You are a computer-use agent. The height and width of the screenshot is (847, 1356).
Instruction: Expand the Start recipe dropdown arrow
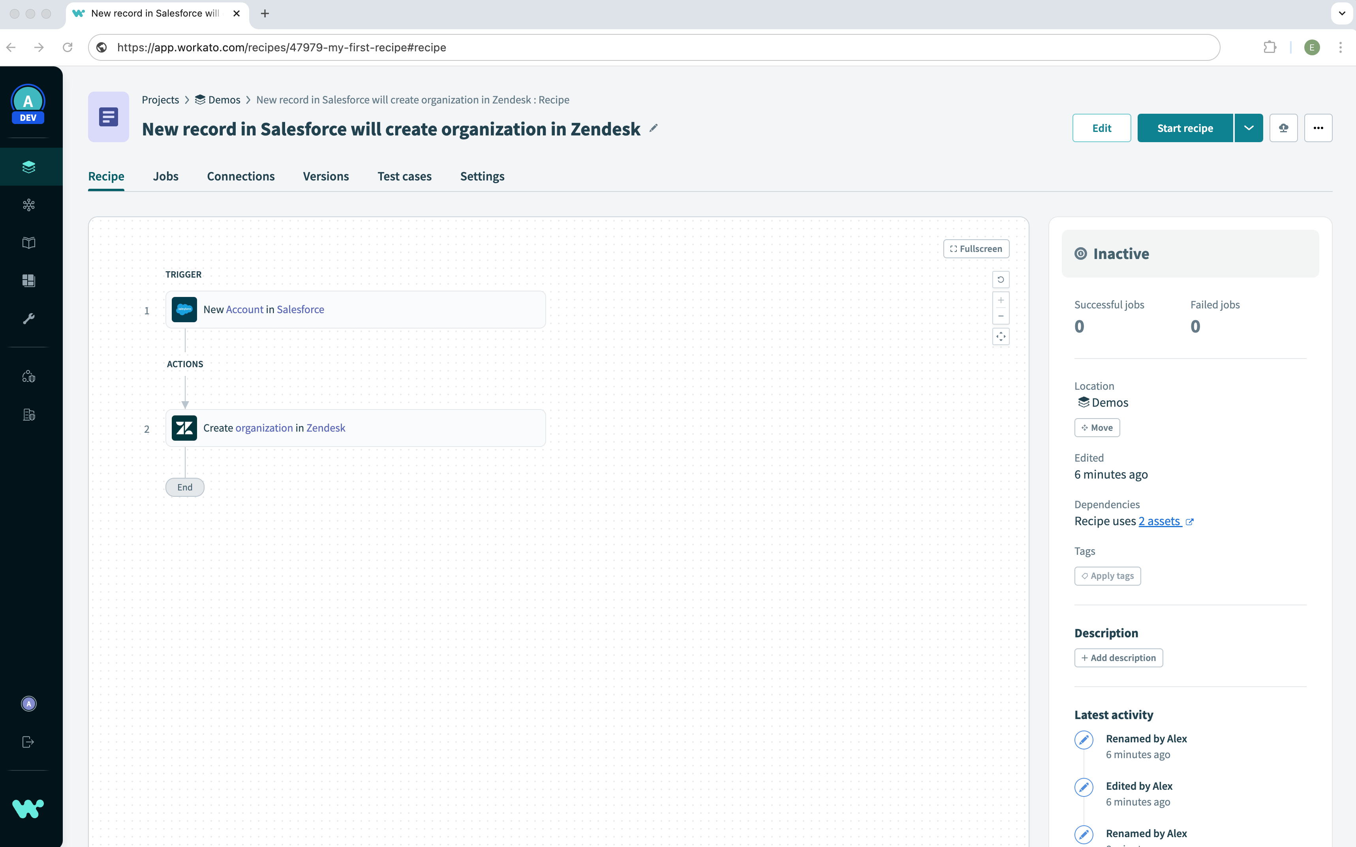click(1250, 128)
